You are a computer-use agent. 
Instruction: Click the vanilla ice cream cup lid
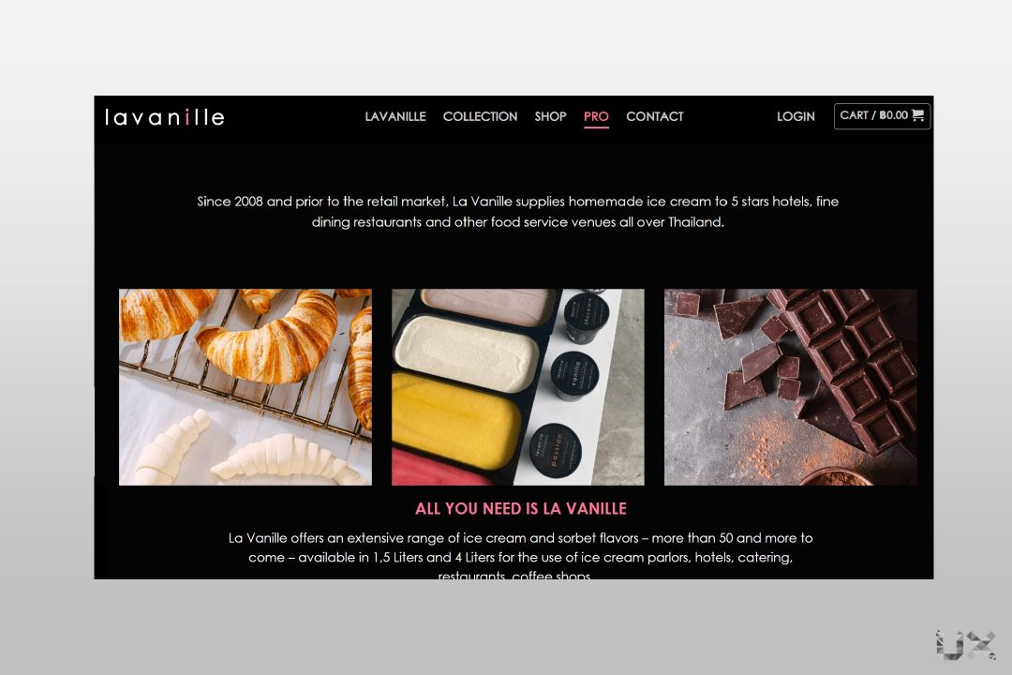pos(574,375)
